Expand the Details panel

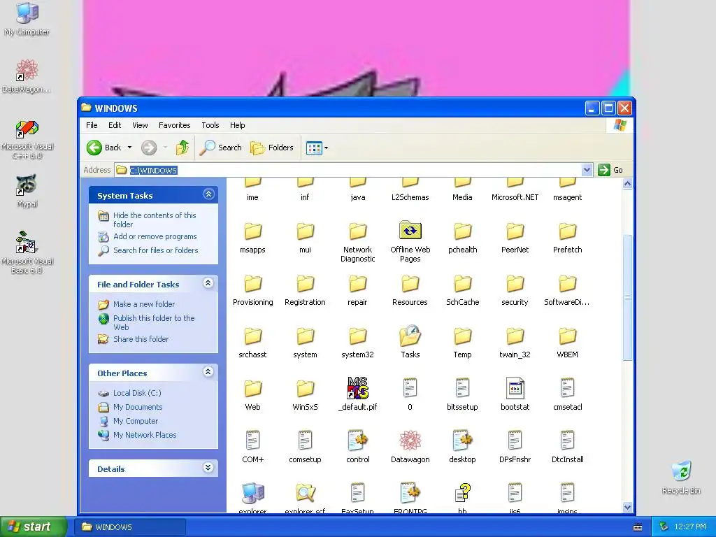208,468
